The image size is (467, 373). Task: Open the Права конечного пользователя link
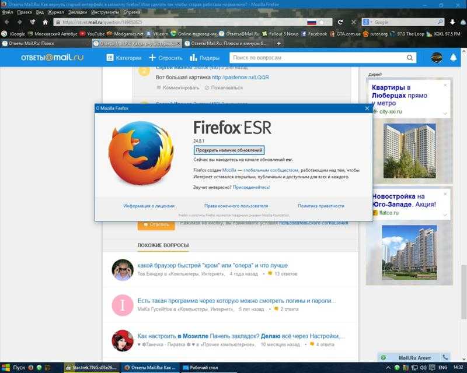(236, 206)
